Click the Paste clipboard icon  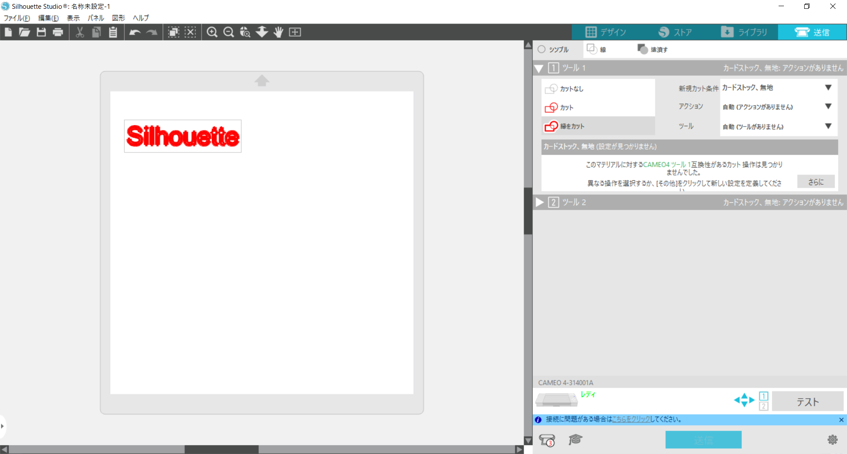113,32
